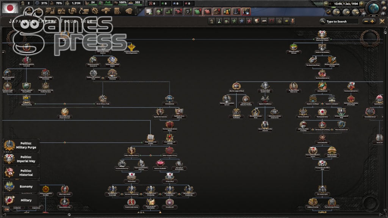388x218 pixels.
Task: Toggle the green star focus filter
Action: [x=234, y=21]
